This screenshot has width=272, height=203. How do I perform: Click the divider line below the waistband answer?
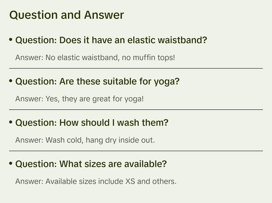click(x=136, y=68)
